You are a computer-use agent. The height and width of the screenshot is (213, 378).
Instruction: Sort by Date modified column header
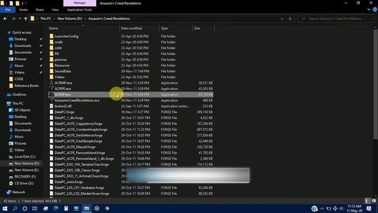[131, 28]
